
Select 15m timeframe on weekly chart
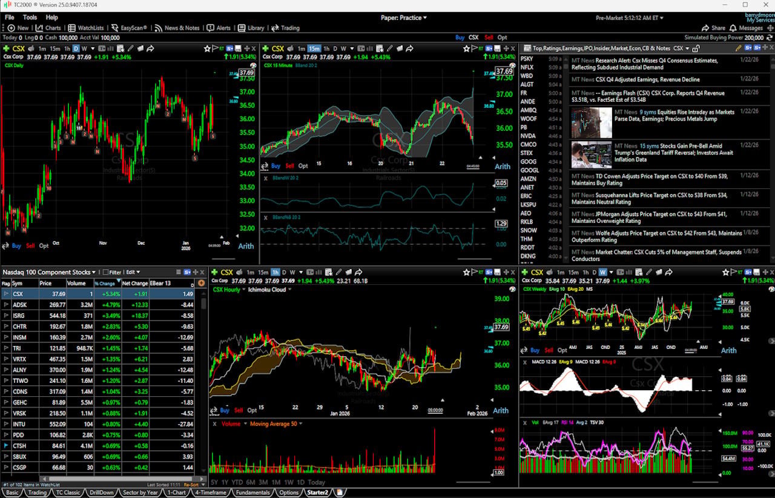(572, 273)
